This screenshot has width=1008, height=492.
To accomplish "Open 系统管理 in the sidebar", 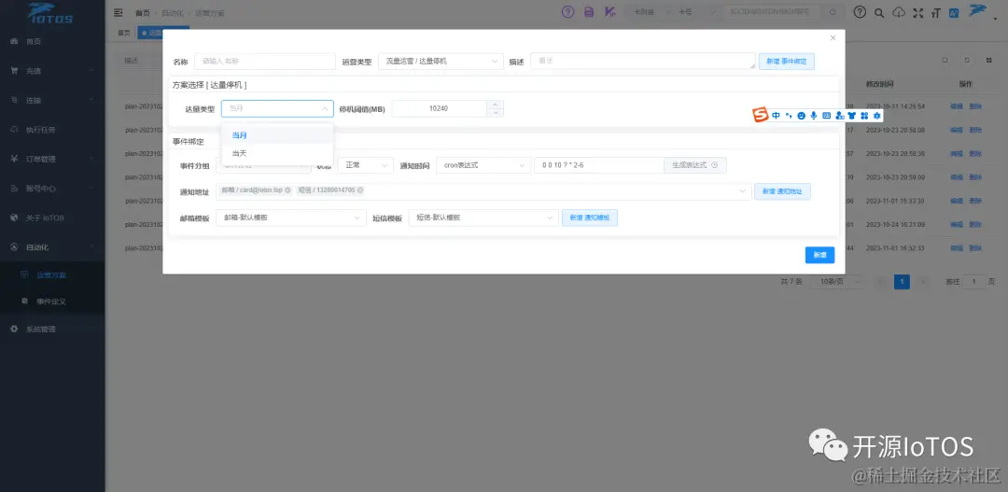I will tap(52, 330).
